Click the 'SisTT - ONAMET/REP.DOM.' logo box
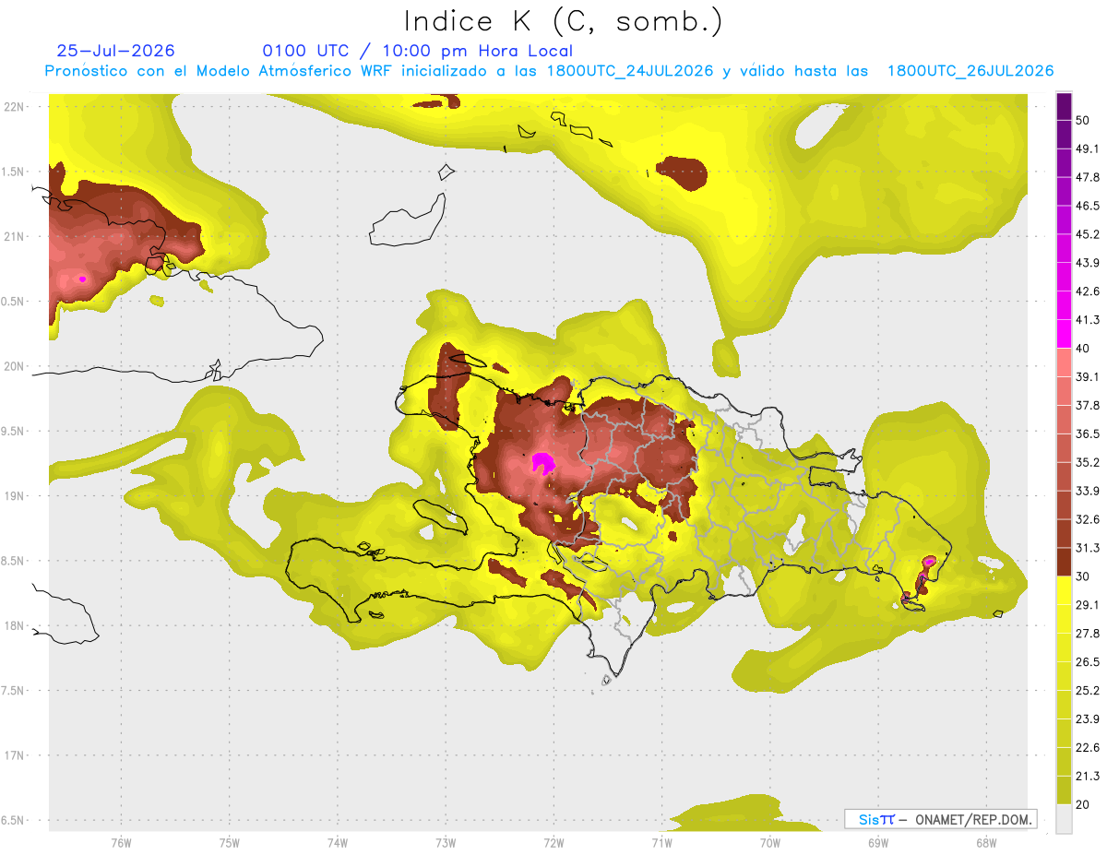 940,819
